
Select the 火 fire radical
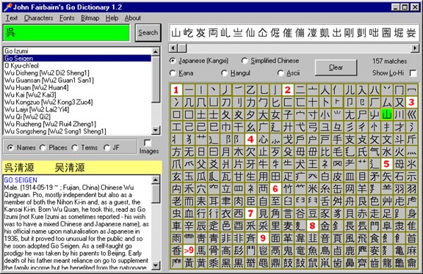[x=399, y=152]
